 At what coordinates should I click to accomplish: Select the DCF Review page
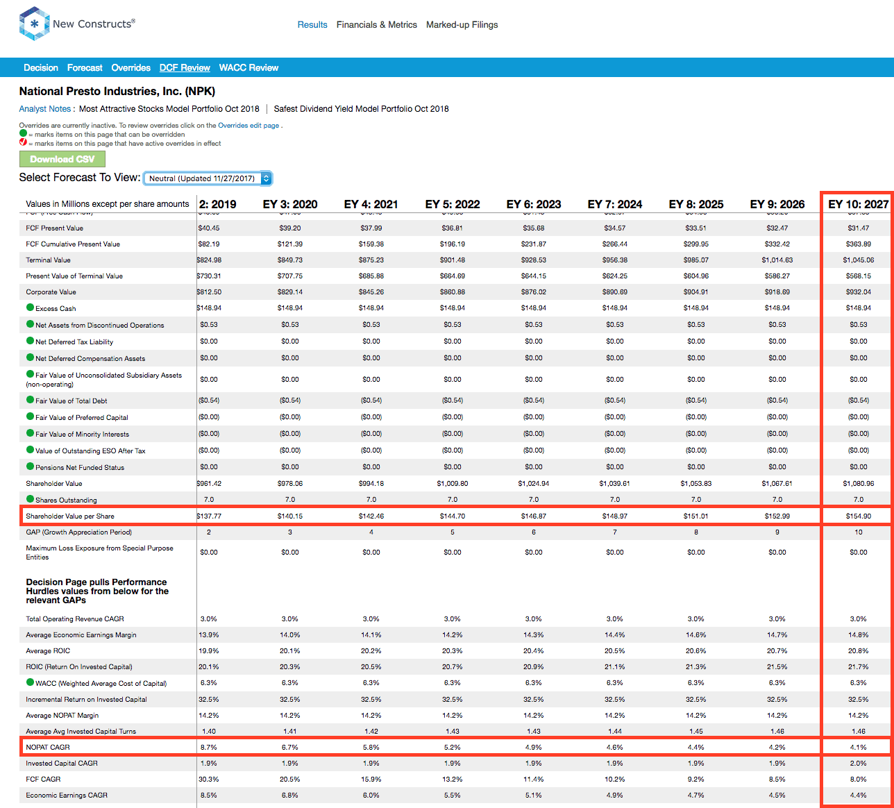tap(185, 67)
